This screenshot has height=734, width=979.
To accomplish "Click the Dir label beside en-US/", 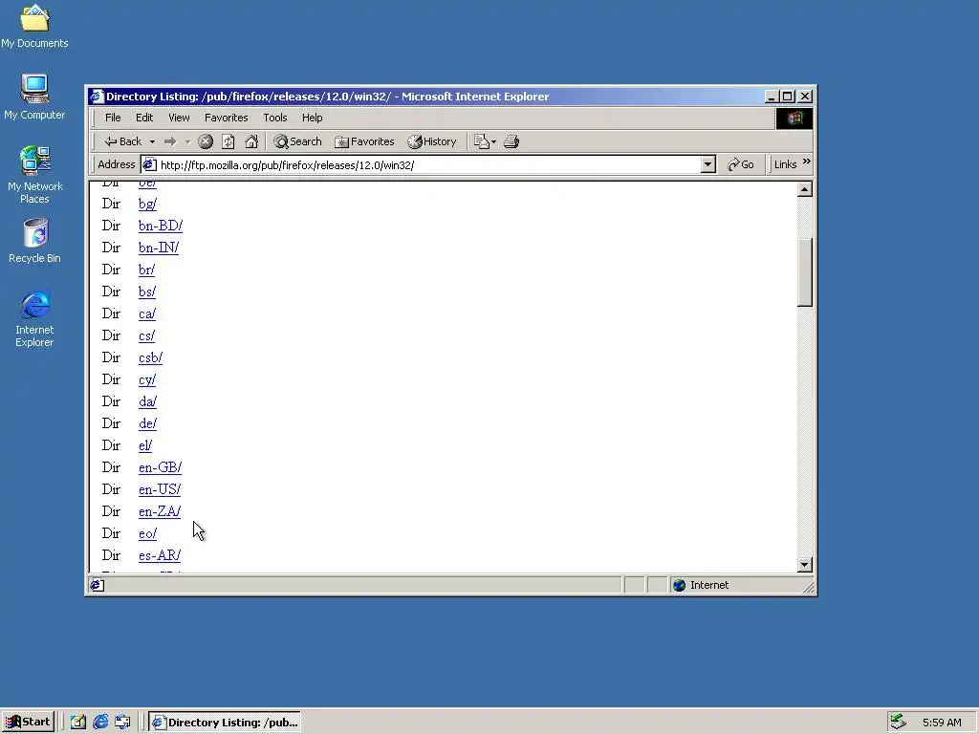I will click(111, 489).
